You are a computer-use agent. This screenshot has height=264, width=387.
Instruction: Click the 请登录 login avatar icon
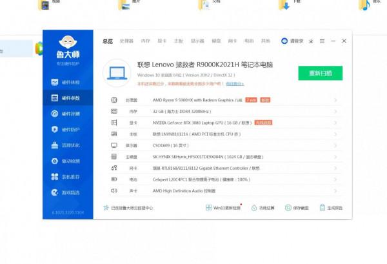point(284,41)
